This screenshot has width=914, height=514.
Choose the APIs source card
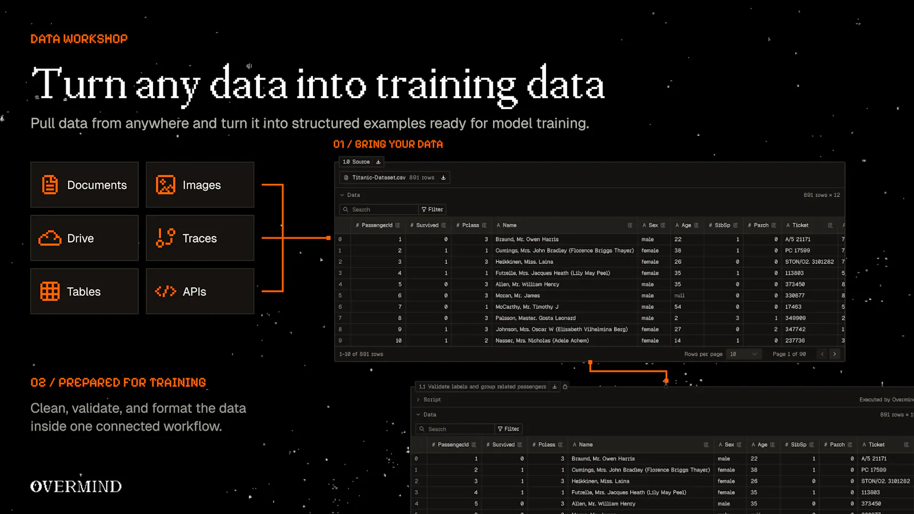click(200, 291)
